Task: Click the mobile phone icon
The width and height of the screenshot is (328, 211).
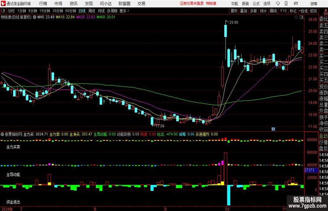Action: (286, 3)
